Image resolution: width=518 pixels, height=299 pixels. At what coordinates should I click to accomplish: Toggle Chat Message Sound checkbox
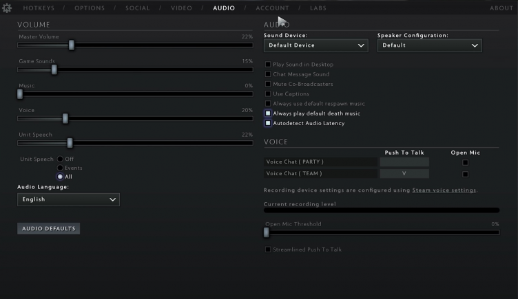point(269,74)
